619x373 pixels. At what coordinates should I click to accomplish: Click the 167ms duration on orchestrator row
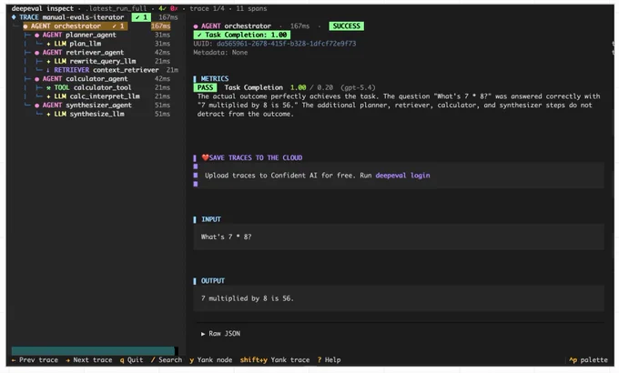pos(161,26)
